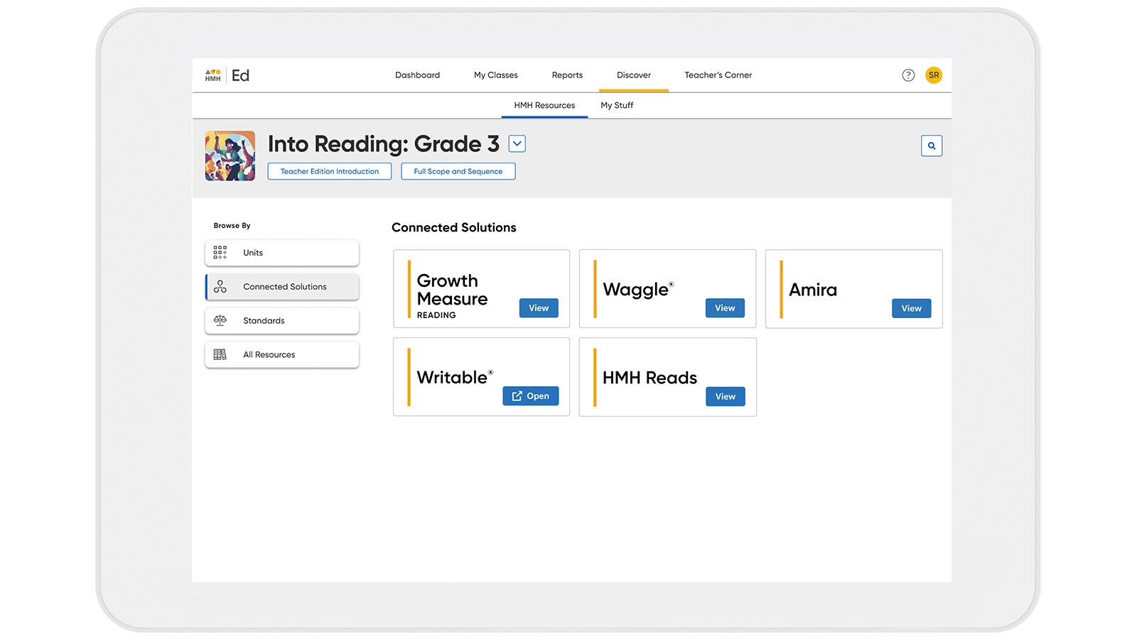The image size is (1137, 639).
Task: Click the Waggle card title
Action: click(x=638, y=290)
